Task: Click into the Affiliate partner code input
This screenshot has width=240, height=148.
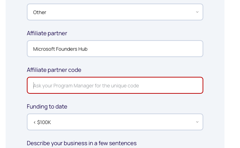Action: (x=115, y=86)
